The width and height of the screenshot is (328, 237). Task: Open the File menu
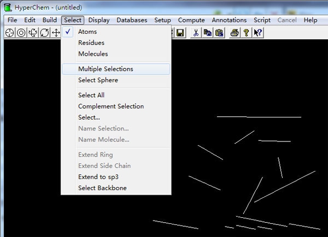(x=13, y=20)
